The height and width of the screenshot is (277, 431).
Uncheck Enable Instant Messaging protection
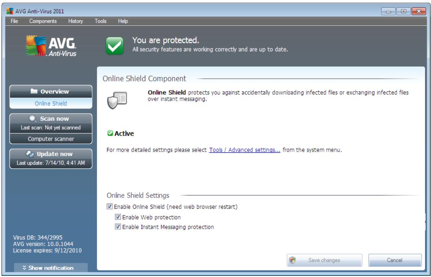click(118, 226)
